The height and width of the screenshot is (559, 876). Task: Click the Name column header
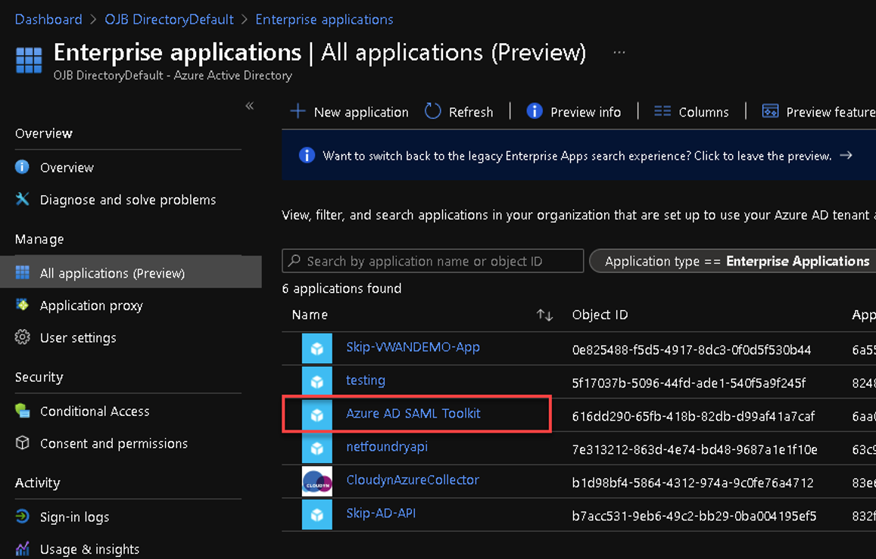(310, 315)
